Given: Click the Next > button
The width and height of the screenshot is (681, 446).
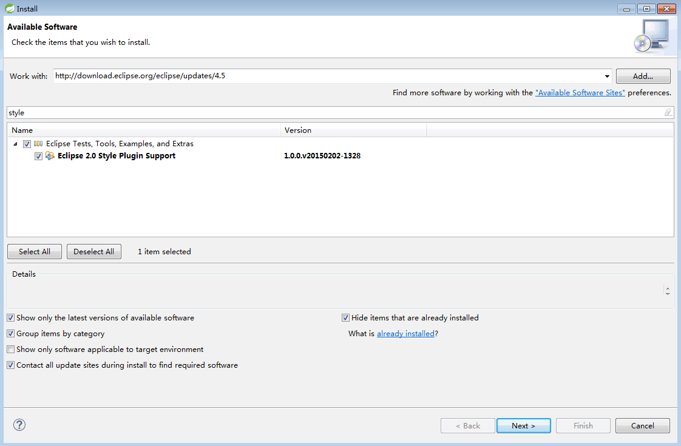Looking at the screenshot, I should (523, 425).
